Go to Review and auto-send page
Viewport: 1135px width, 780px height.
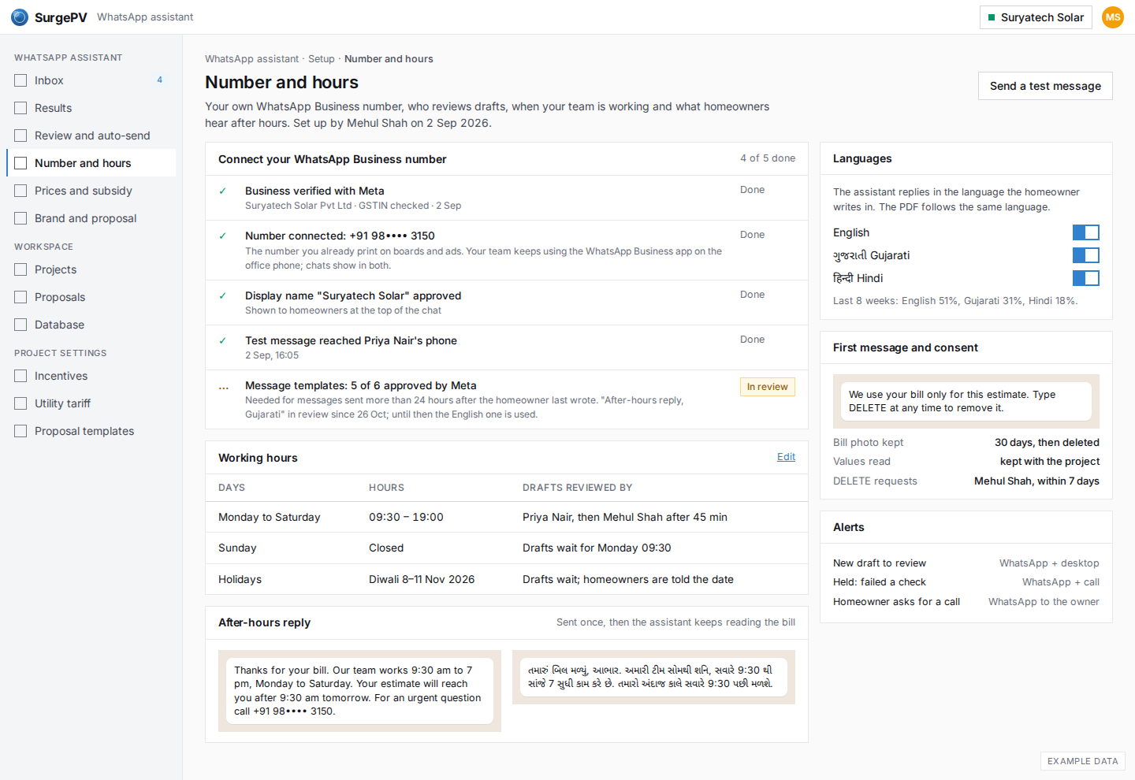91,136
